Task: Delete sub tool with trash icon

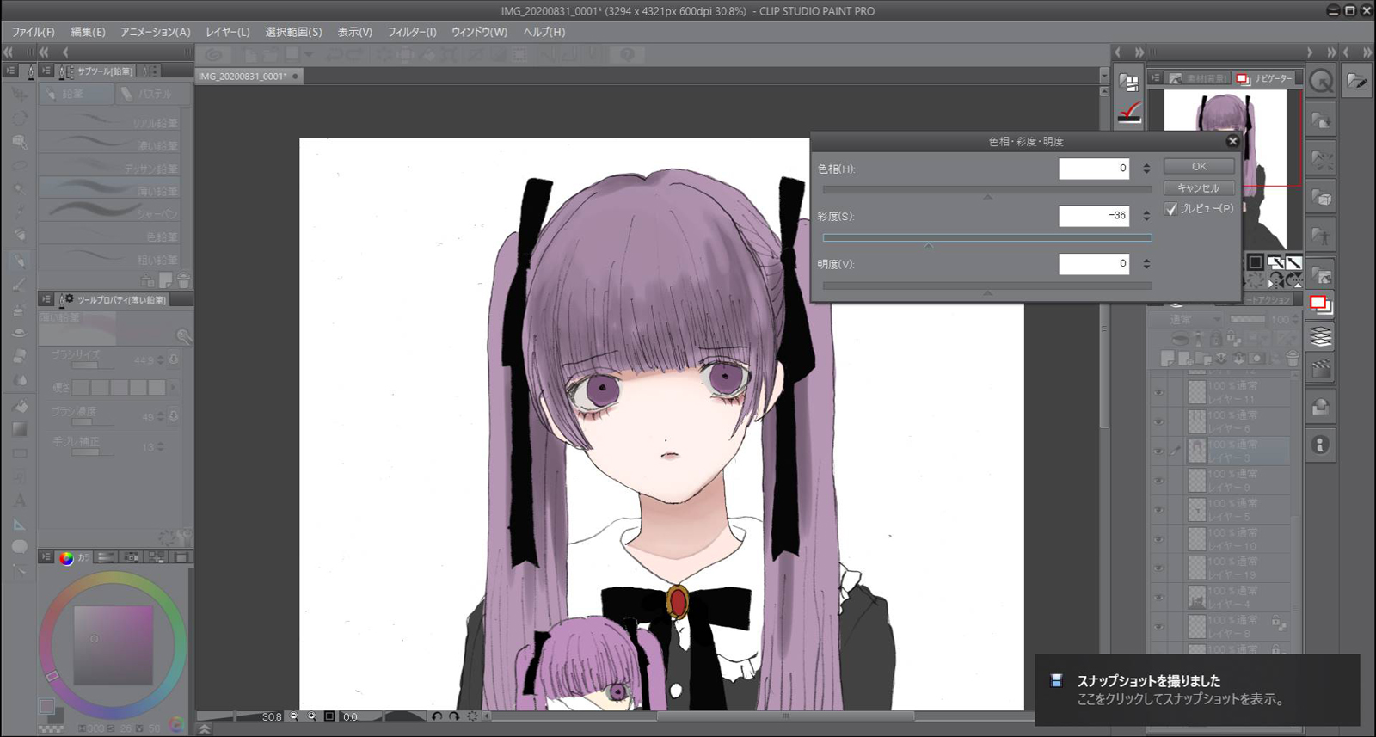Action: (183, 280)
